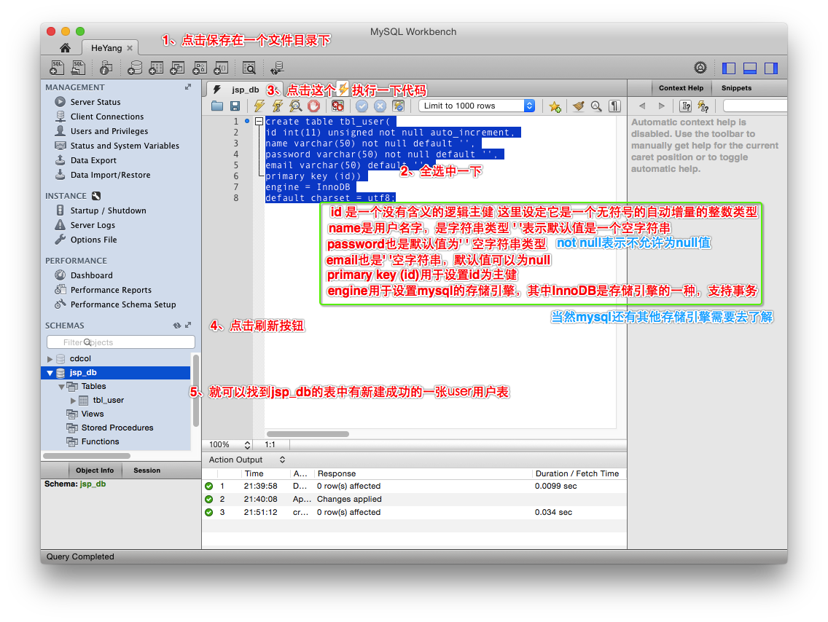Open the preferences gear icon
The width and height of the screenshot is (828, 622).
(700, 68)
